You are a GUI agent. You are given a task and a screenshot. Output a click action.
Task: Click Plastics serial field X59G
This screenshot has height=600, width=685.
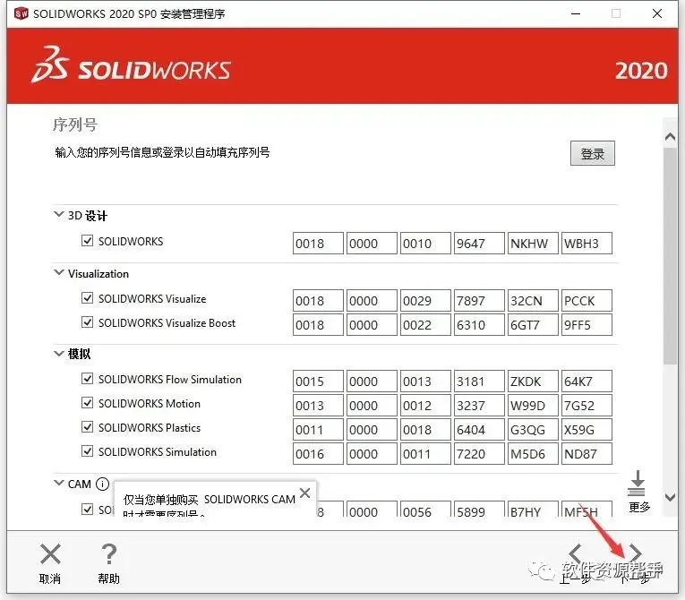(x=587, y=430)
